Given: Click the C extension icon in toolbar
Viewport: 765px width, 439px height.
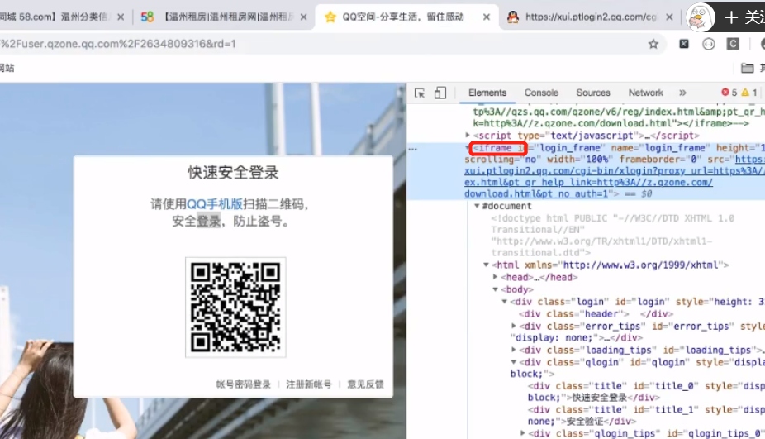Looking at the screenshot, I should 733,44.
